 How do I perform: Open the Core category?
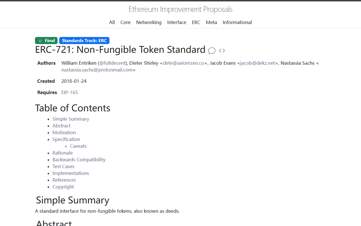[x=126, y=22]
